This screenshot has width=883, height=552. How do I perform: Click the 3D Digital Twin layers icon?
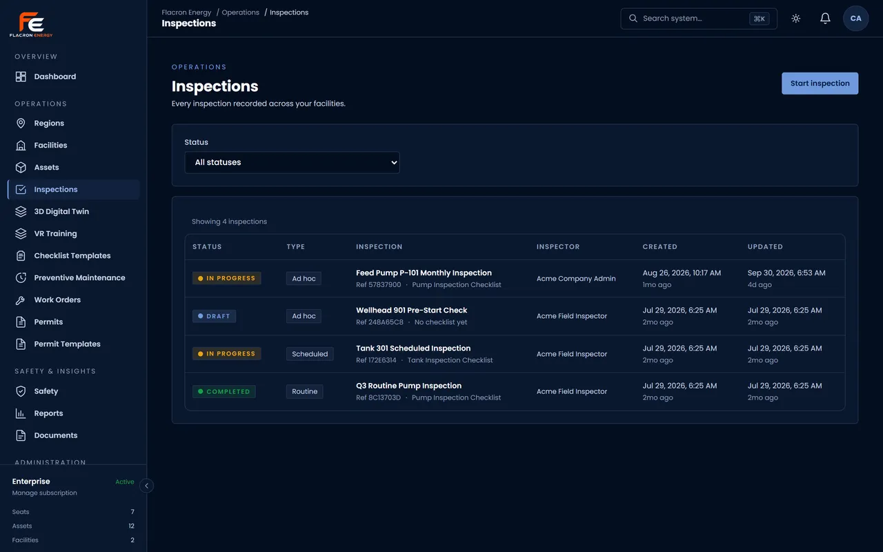click(x=21, y=212)
